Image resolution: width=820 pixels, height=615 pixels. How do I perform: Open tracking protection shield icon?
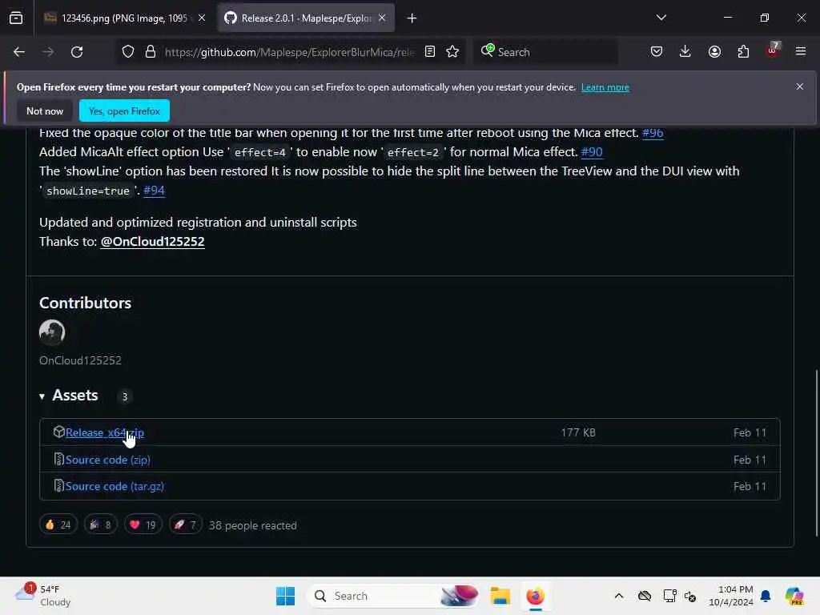[x=128, y=52]
